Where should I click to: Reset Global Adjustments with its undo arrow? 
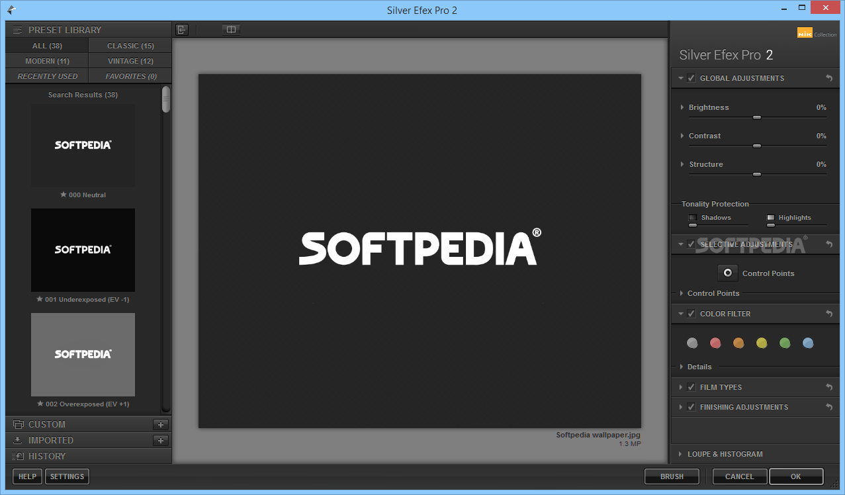(829, 78)
